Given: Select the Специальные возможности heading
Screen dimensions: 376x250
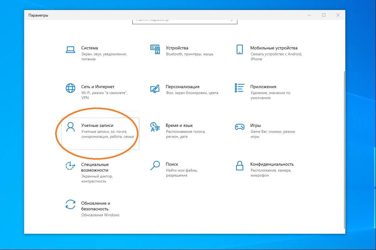Looking at the screenshot, I should click(95, 167).
